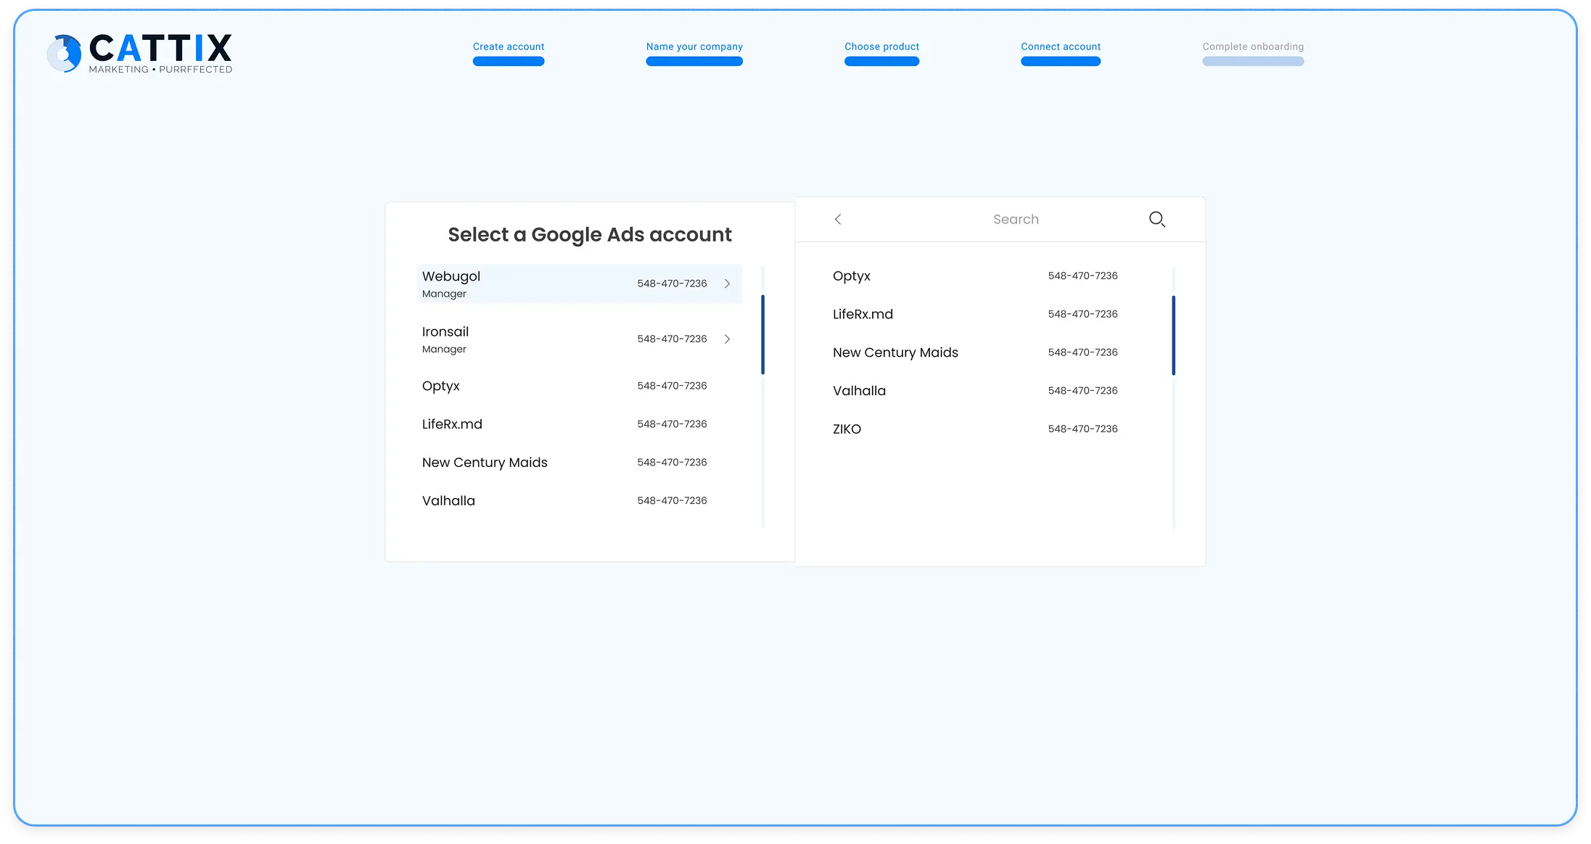Click the Name your company step
This screenshot has height=844, width=1591.
(x=694, y=46)
